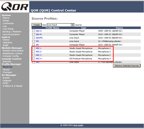Open Setup under System

(6, 20)
